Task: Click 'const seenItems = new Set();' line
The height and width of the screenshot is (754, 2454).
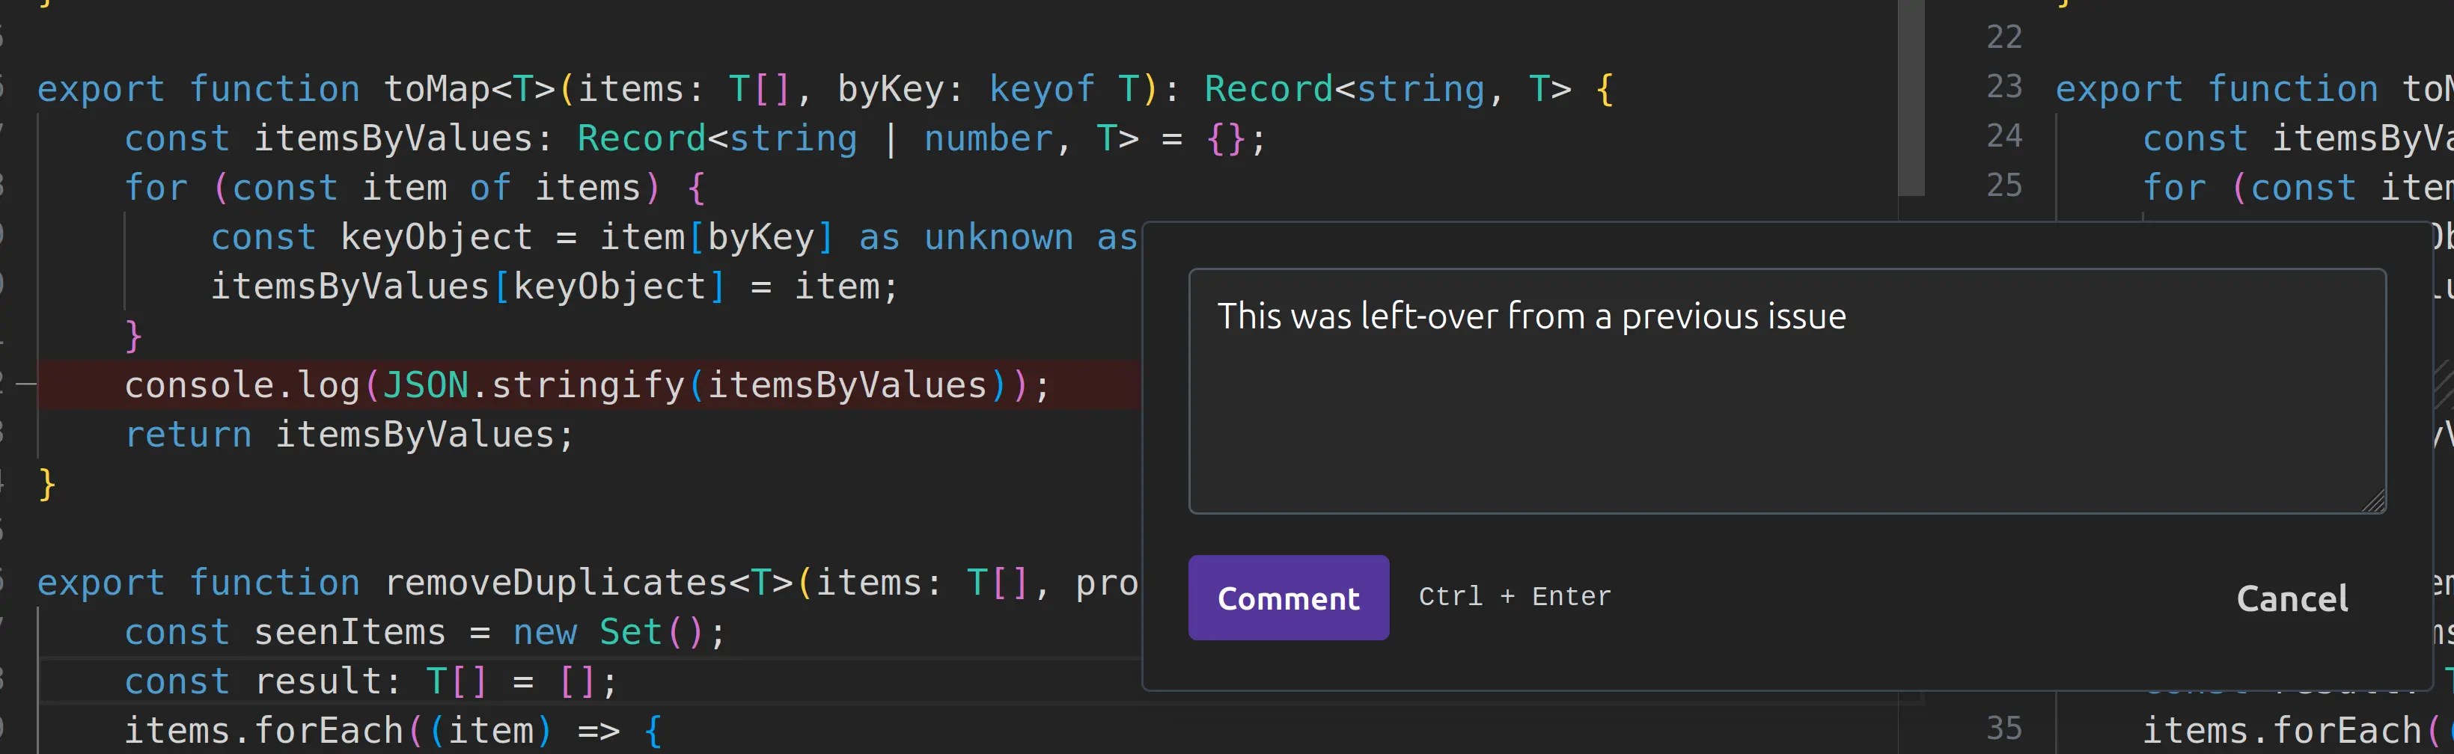Action: pyautogui.click(x=425, y=632)
